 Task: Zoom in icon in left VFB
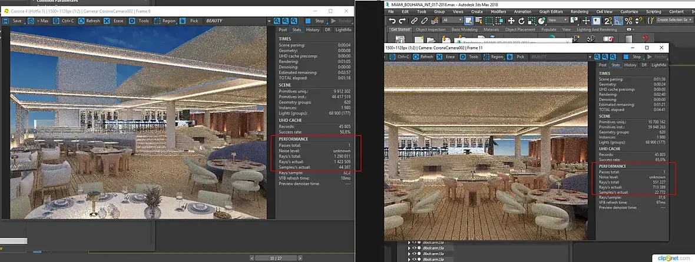pyautogui.click(x=277, y=21)
